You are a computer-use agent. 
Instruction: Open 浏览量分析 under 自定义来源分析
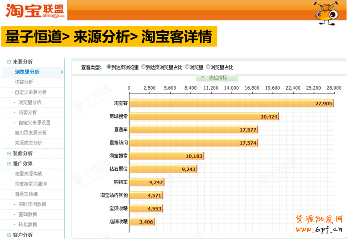pyautogui.click(x=29, y=102)
